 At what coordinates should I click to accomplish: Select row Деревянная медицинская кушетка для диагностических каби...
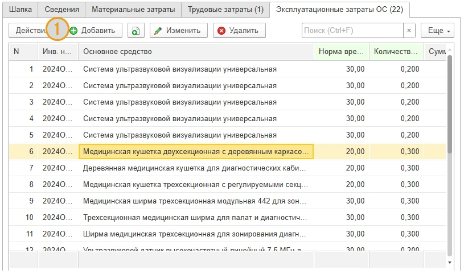(x=227, y=168)
